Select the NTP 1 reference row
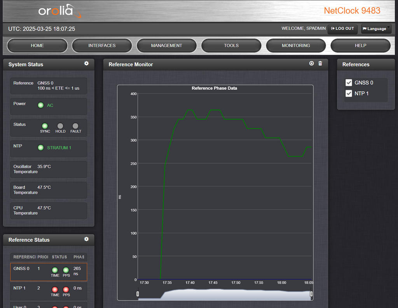This screenshot has height=308, width=398. click(49, 292)
